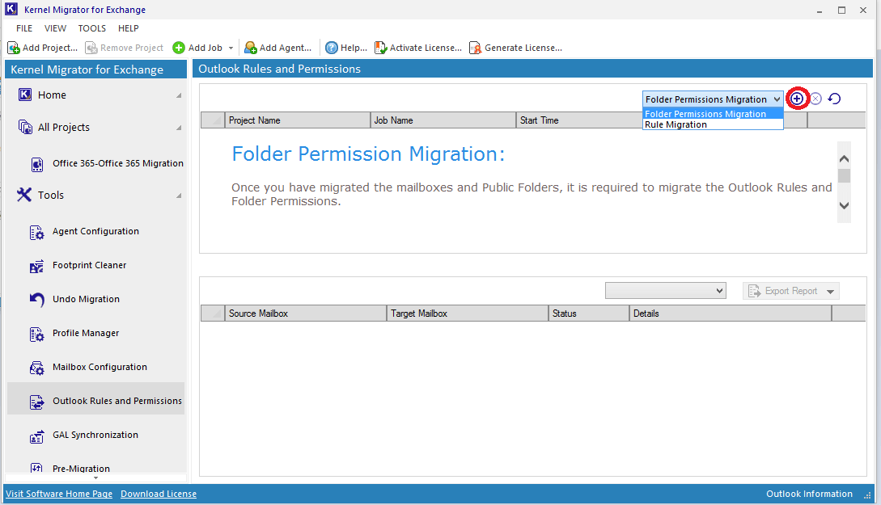Click the green Add Job plus icon
This screenshot has width=881, height=505.
coord(179,48)
